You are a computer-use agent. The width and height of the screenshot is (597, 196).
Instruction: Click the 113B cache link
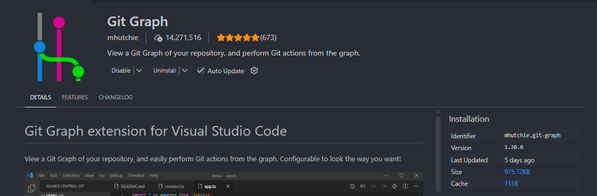click(511, 184)
